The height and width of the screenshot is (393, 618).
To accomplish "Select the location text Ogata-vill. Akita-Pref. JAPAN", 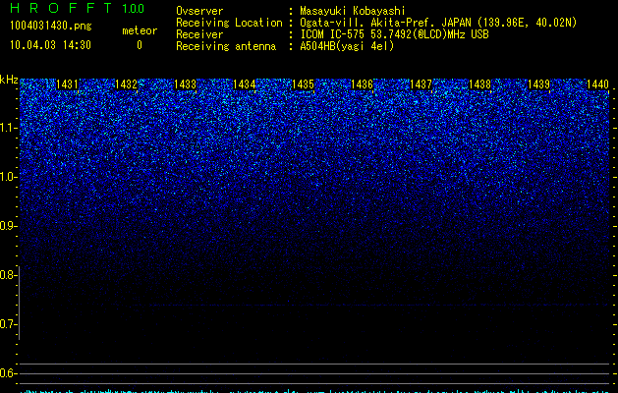I will pyautogui.click(x=385, y=23).
